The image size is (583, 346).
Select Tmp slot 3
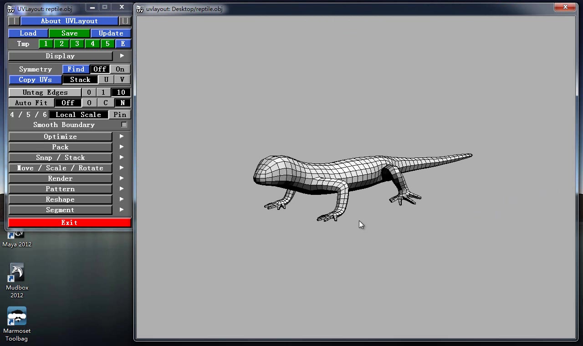(77, 44)
